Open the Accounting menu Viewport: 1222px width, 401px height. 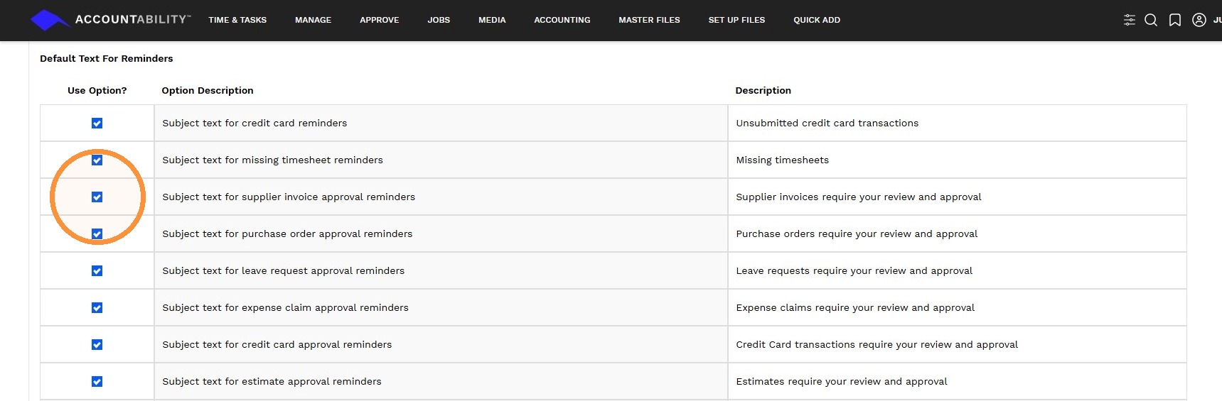(562, 20)
